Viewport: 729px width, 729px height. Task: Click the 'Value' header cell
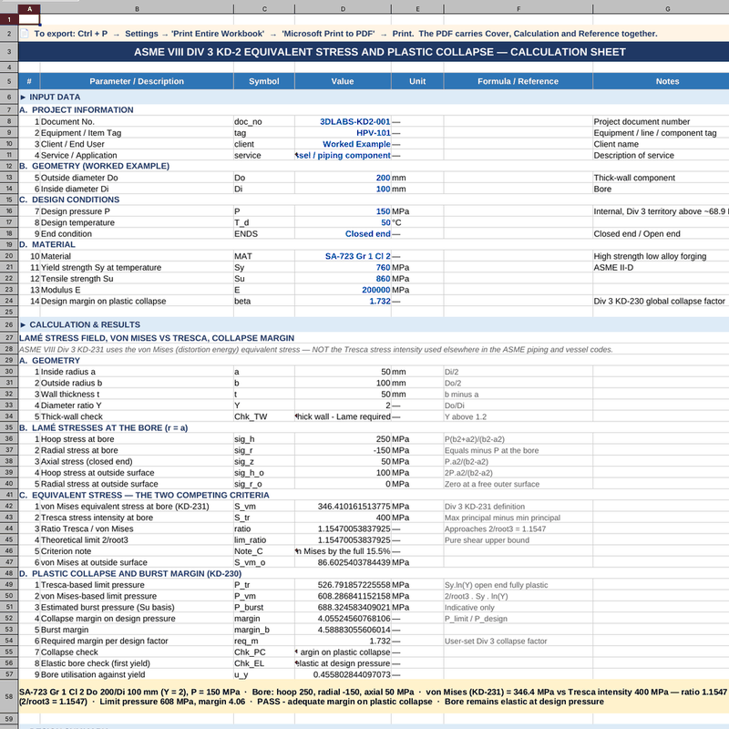point(343,81)
